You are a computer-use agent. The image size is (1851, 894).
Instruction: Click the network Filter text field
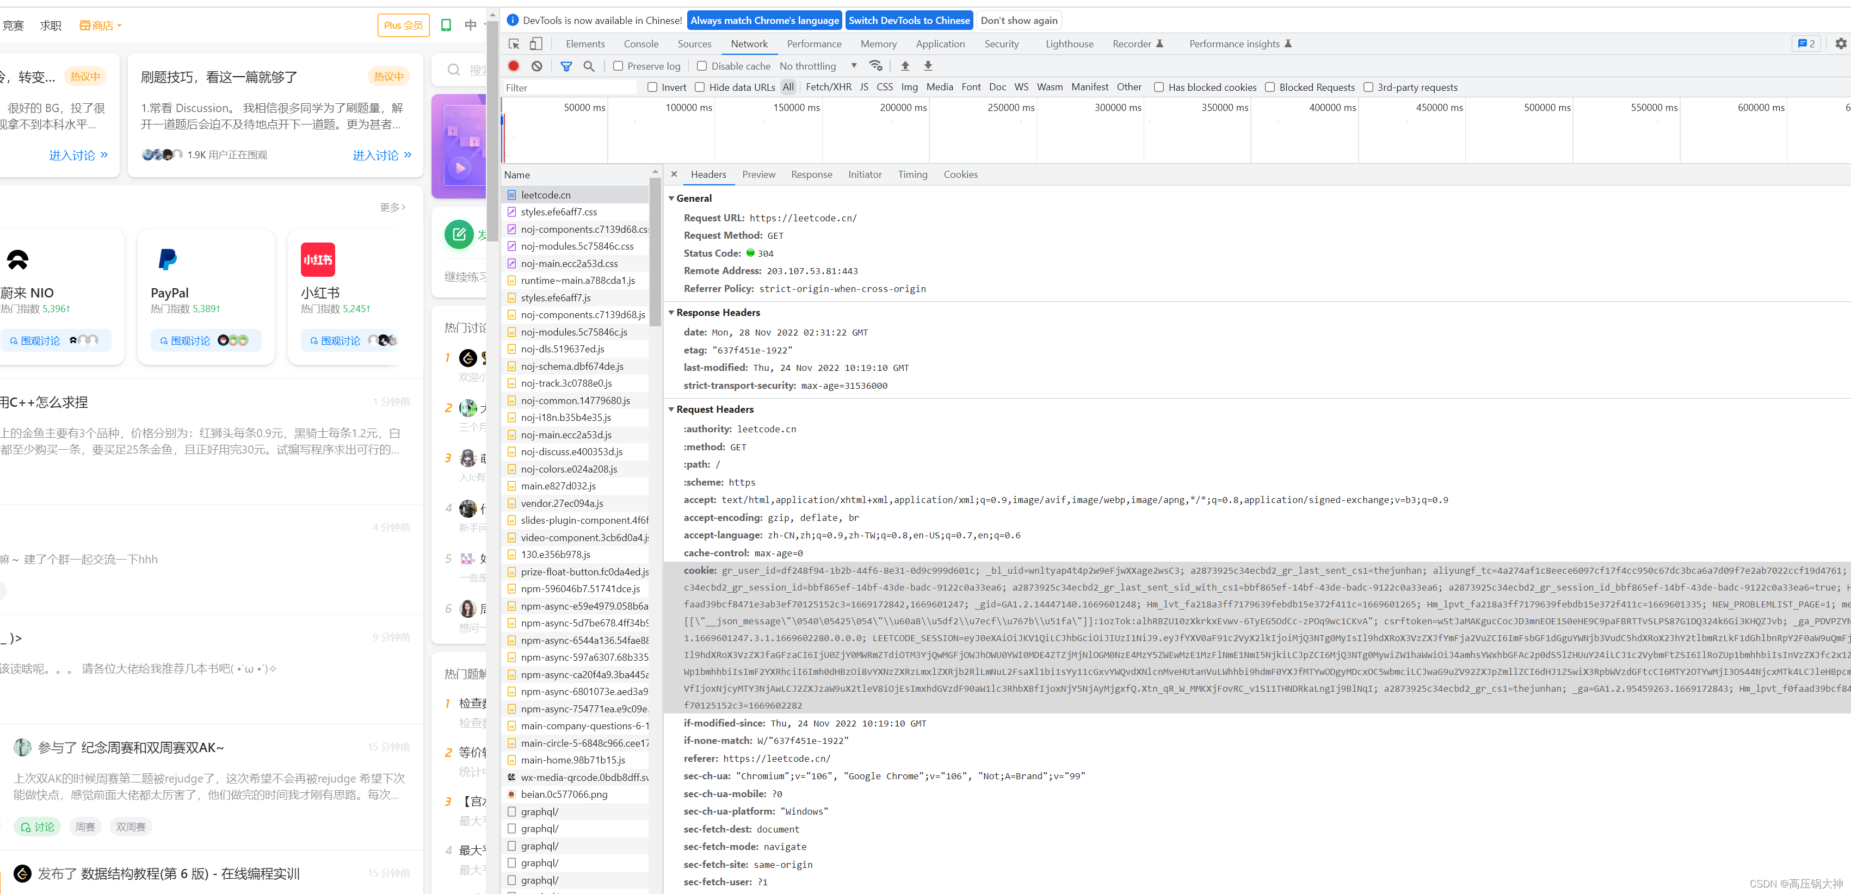coord(569,88)
